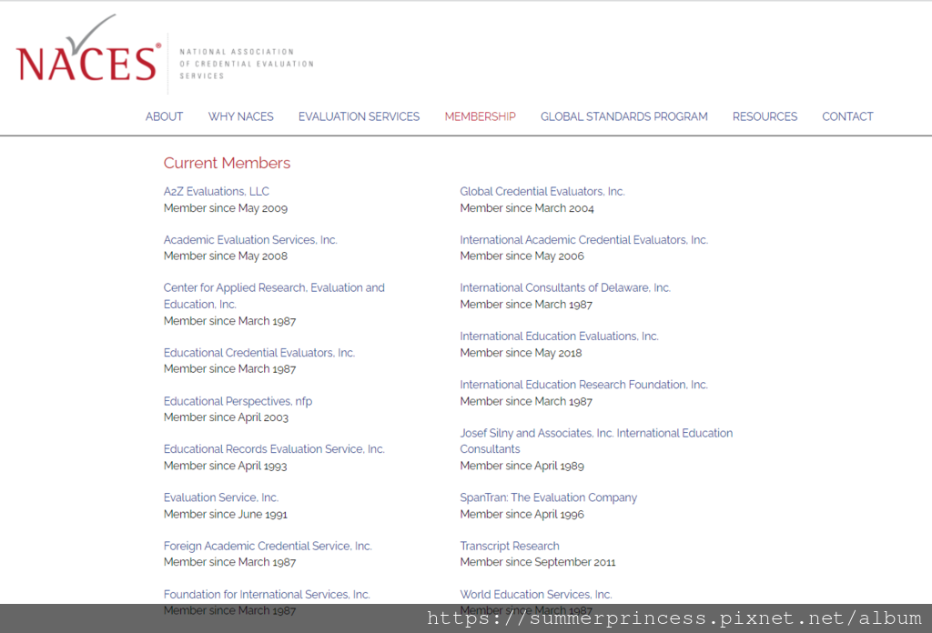The height and width of the screenshot is (633, 932).
Task: Click the text 'Member since April 1993'
Action: (226, 466)
